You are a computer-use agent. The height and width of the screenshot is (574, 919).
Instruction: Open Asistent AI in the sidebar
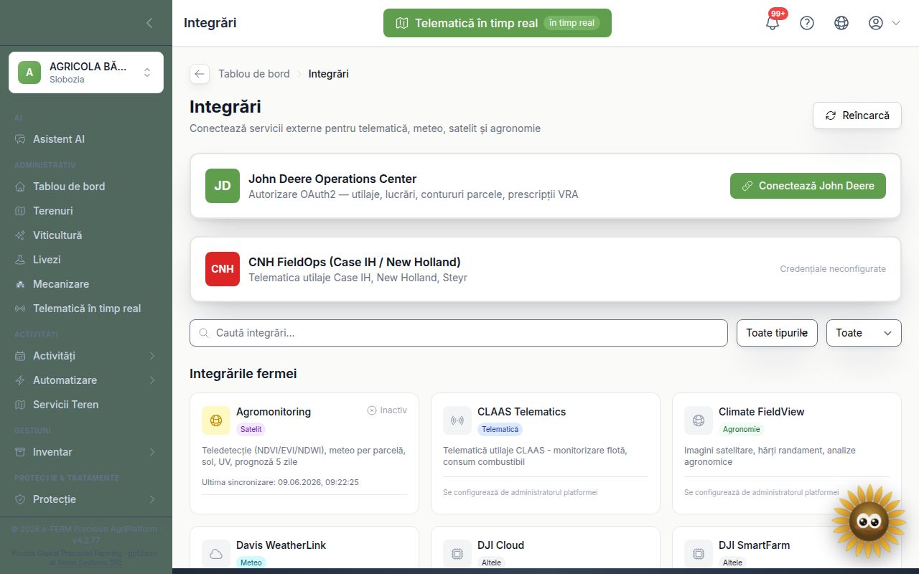pos(86,139)
